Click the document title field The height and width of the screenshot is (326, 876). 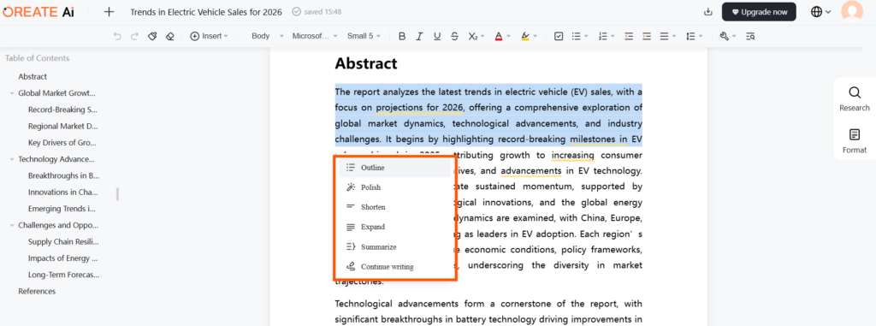point(206,12)
